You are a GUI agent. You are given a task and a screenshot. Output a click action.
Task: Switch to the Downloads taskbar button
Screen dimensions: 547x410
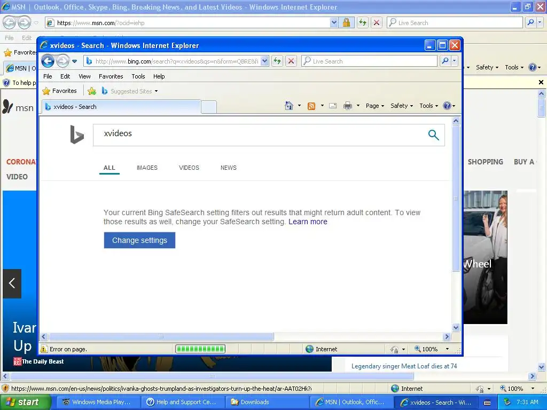coord(267,403)
